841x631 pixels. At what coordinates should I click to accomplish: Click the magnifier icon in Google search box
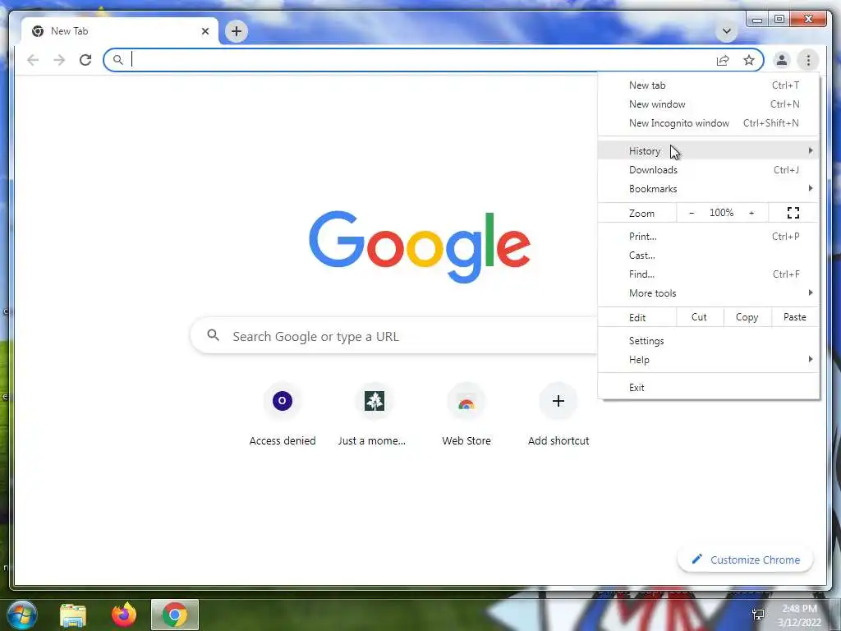tap(214, 335)
